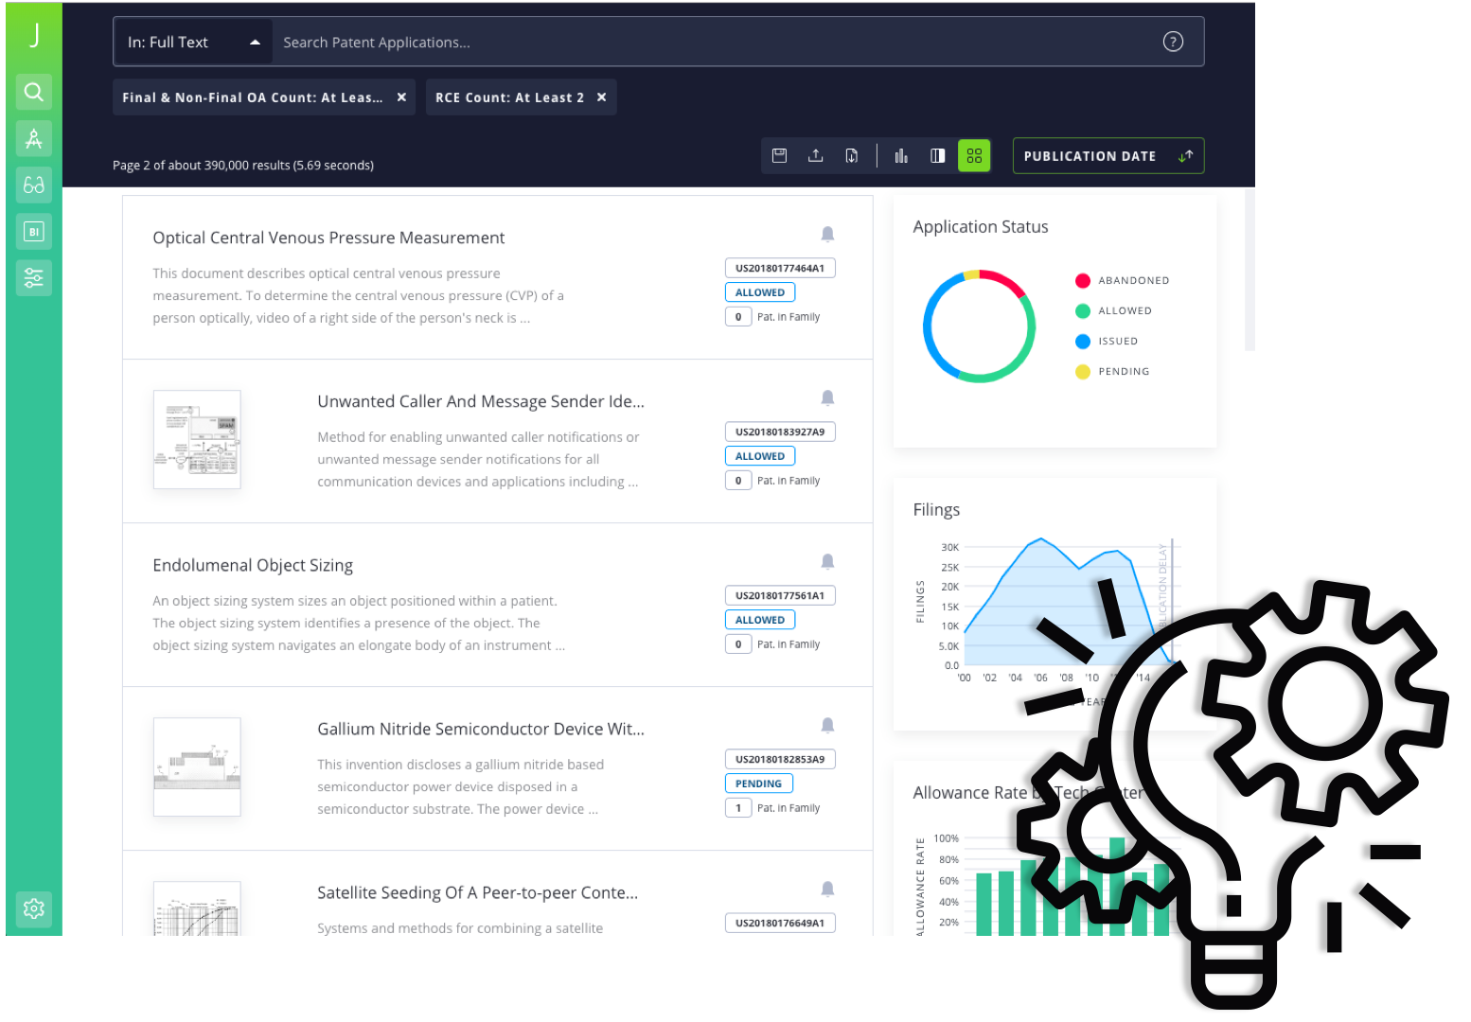This screenshot has width=1471, height=1022.
Task: Open Gallium Nitride Semiconductor Device result
Action: (481, 729)
